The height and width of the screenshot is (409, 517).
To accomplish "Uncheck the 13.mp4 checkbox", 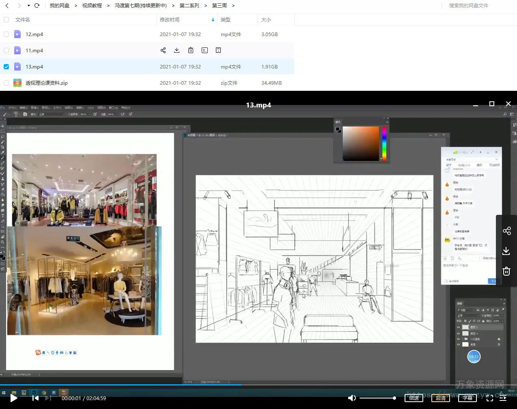I will [6, 67].
